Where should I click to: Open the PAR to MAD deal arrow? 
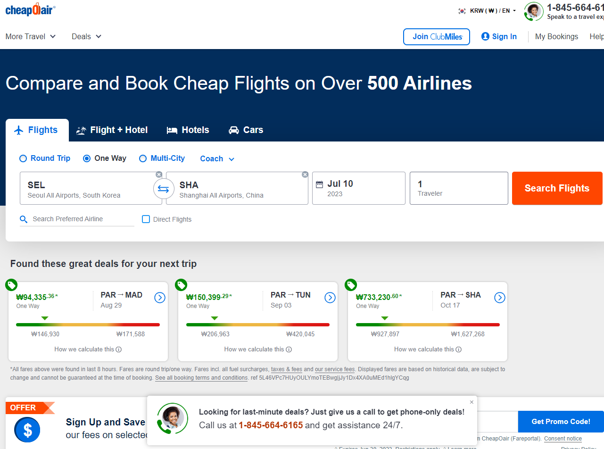click(x=160, y=298)
